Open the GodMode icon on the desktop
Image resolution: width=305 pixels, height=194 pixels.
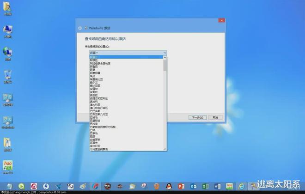7,122
